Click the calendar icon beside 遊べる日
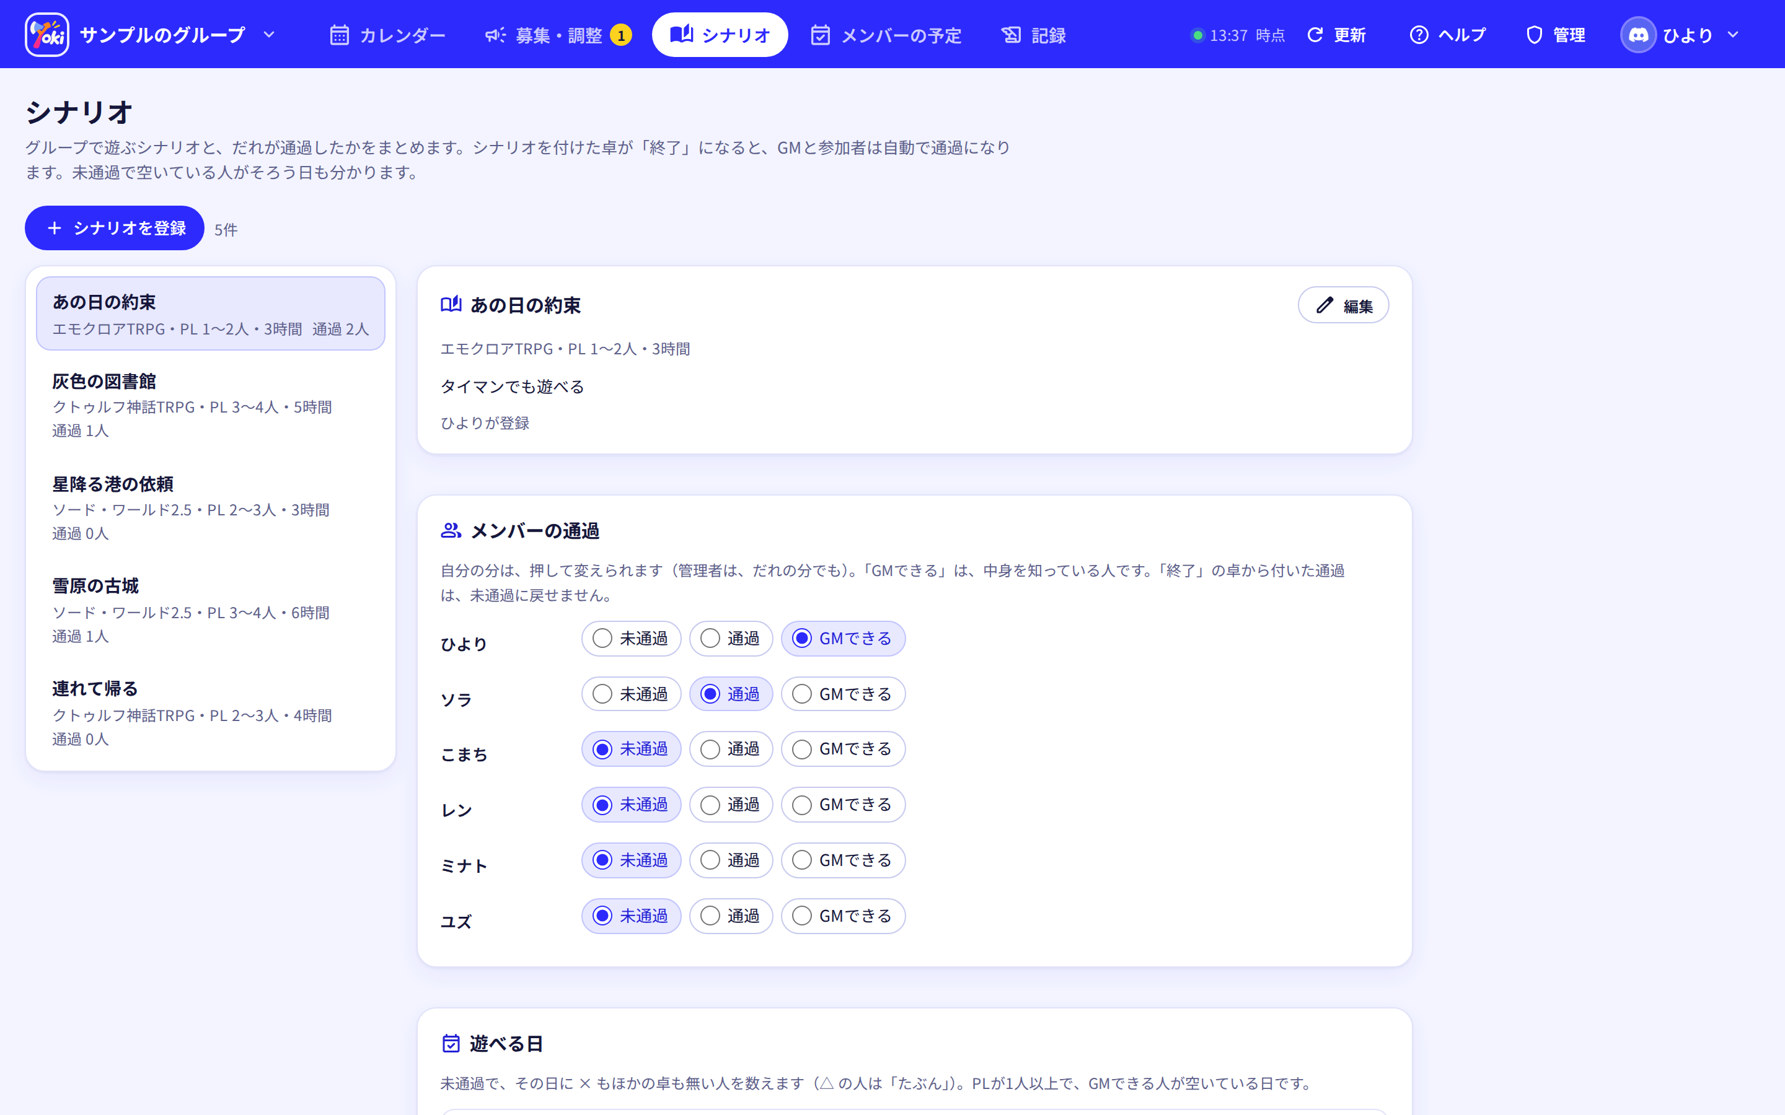1785x1115 pixels. [x=451, y=1043]
